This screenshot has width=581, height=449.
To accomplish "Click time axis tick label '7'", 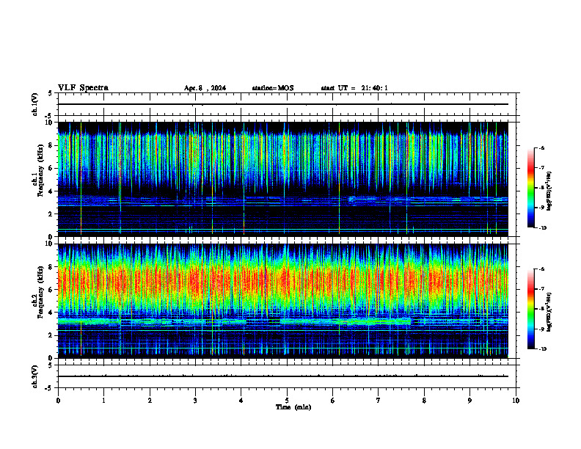I will [379, 401].
